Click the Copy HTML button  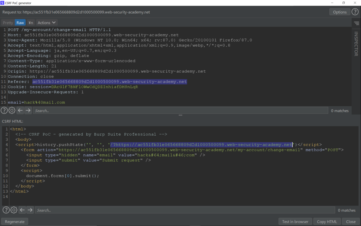click(x=327, y=221)
